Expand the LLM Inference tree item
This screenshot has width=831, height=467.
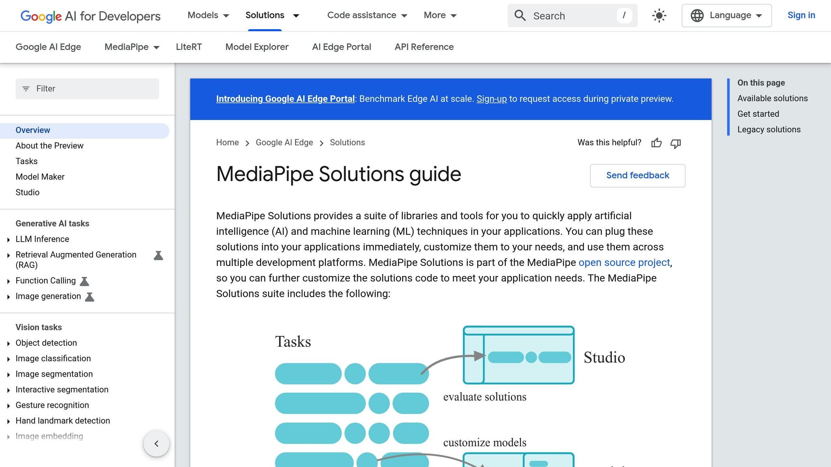click(x=9, y=240)
